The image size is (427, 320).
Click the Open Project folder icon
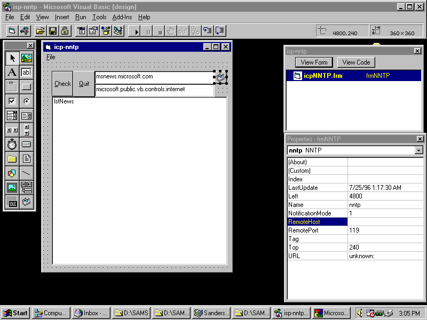[x=41, y=31]
